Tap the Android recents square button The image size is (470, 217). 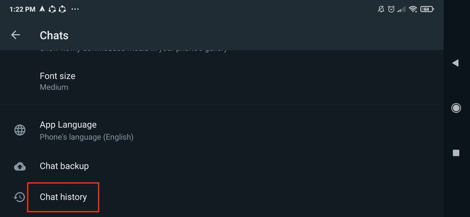[456, 153]
